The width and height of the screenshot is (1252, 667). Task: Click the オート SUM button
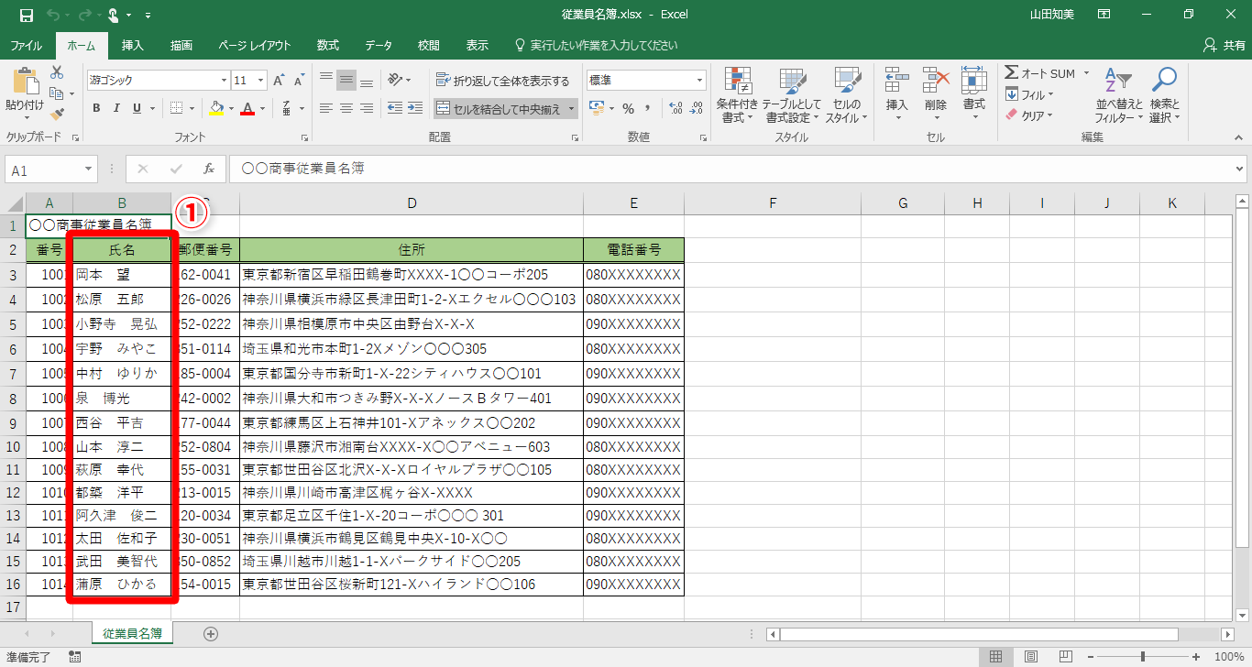[1040, 73]
